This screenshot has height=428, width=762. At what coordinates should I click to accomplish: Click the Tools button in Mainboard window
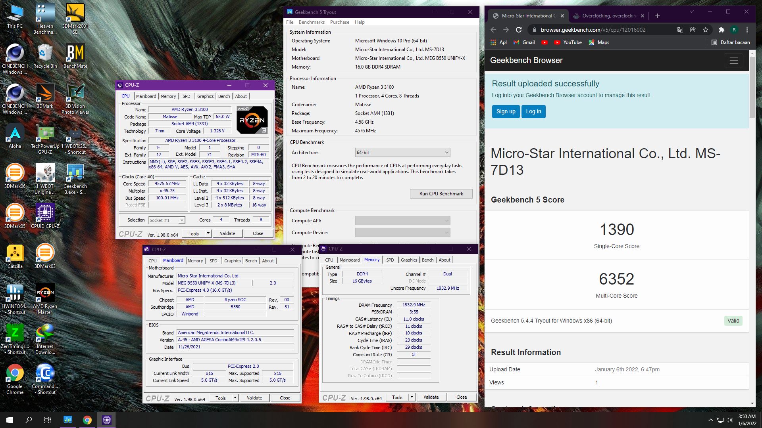220,398
